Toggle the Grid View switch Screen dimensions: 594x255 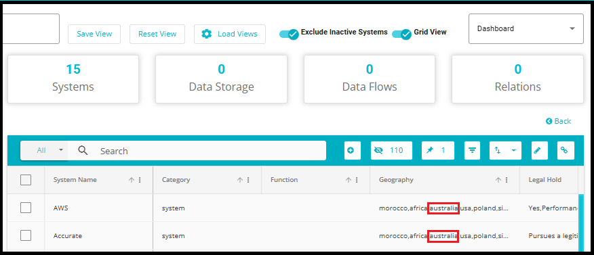401,34
